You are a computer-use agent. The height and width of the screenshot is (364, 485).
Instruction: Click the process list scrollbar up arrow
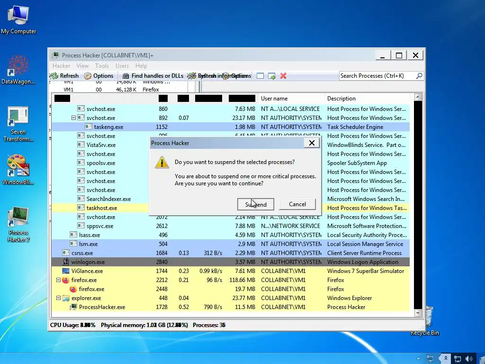pos(418,97)
